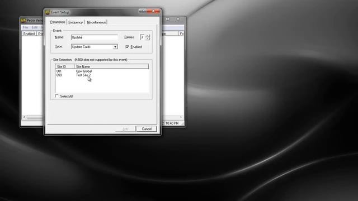
Task: Sort by Site ID column header
Action: 65,66
